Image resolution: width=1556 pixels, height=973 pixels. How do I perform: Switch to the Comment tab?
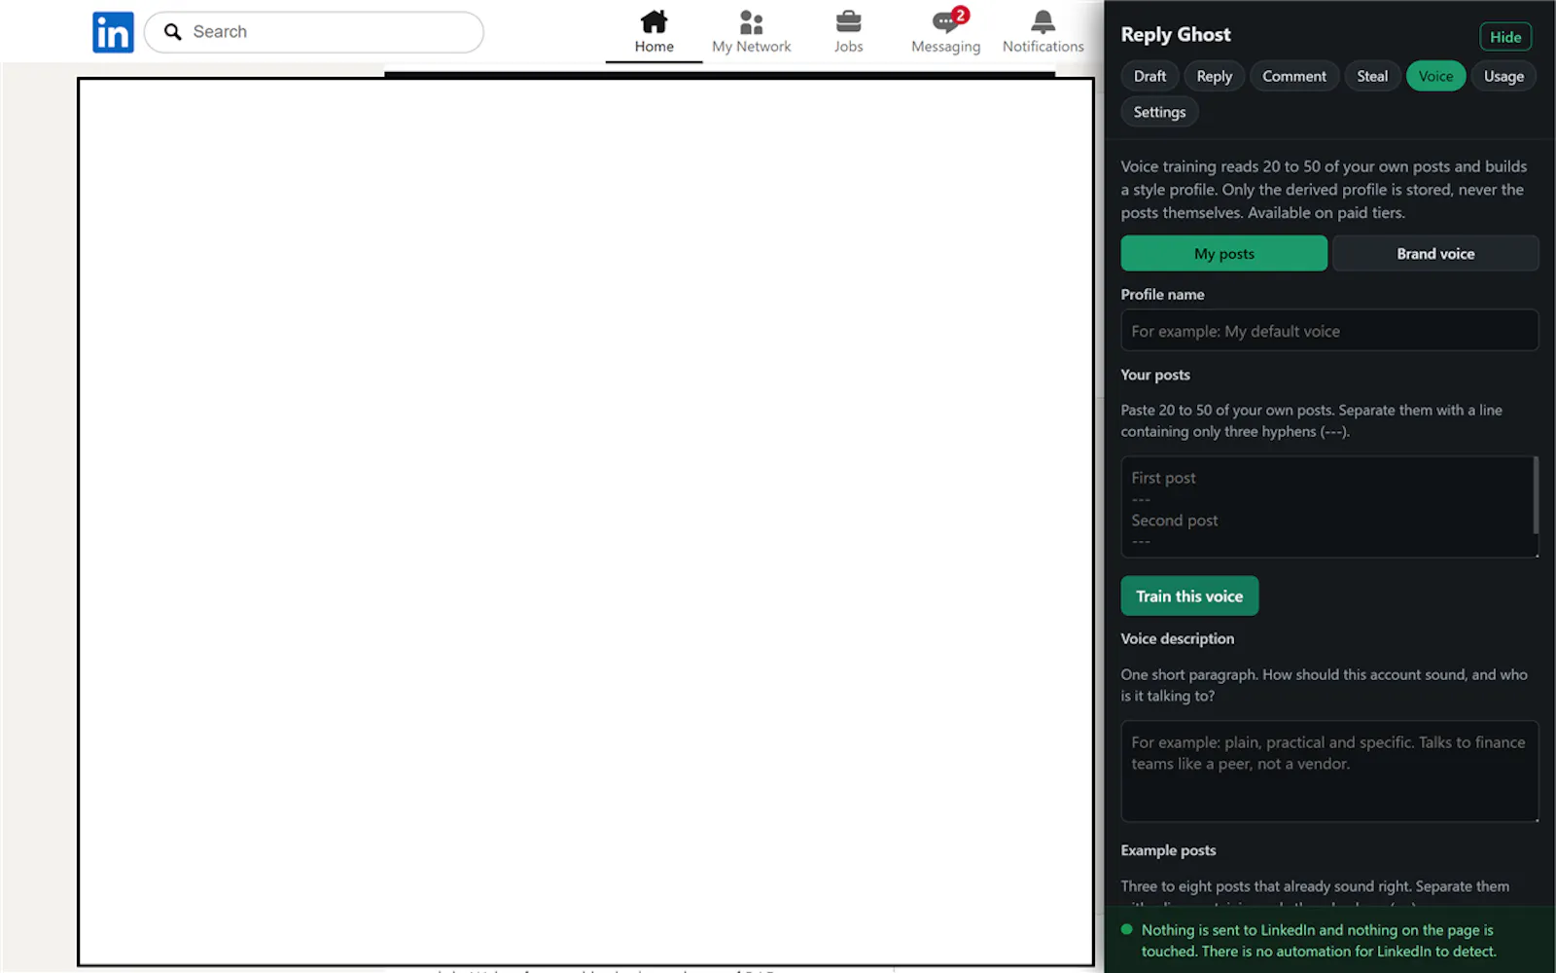[1293, 76]
